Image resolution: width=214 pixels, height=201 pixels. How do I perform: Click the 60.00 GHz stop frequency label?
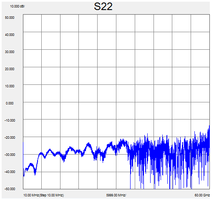point(202,195)
